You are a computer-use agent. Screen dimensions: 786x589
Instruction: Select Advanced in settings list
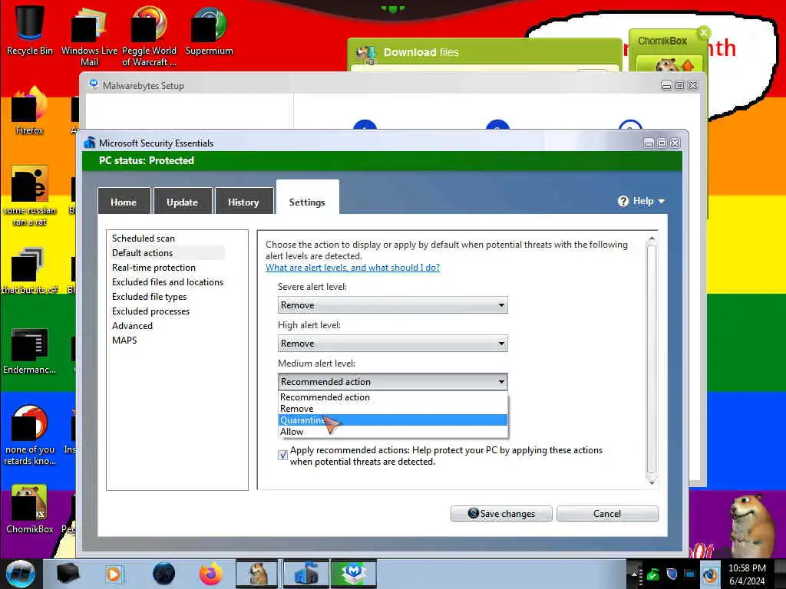(132, 325)
